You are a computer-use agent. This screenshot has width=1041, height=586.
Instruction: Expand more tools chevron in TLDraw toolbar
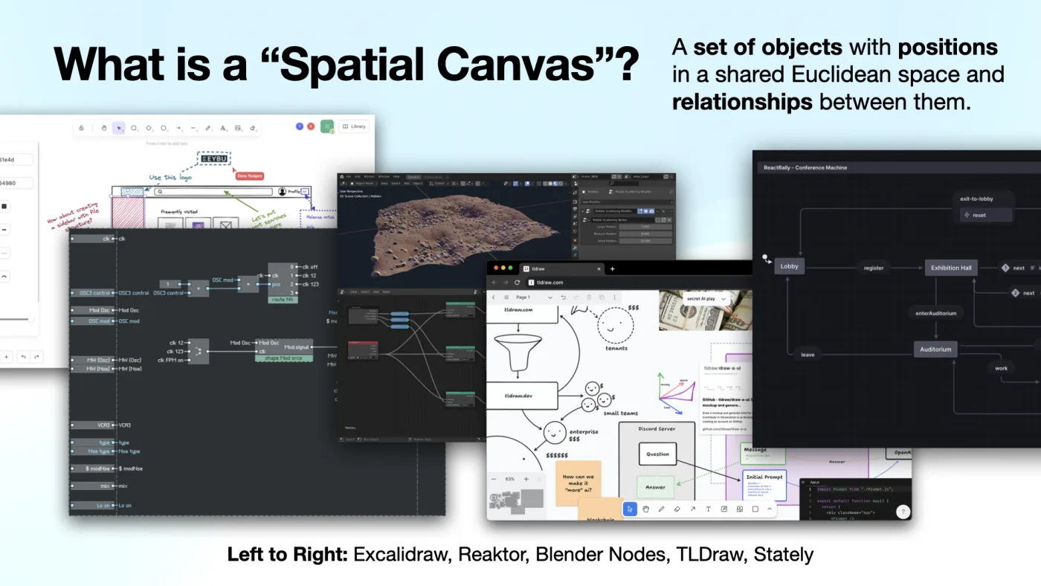[770, 509]
